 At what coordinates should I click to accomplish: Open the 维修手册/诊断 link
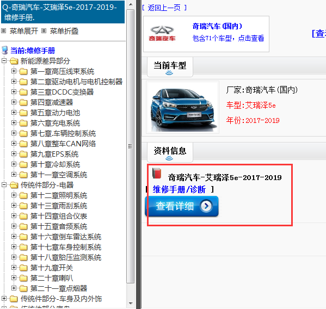coord(179,189)
